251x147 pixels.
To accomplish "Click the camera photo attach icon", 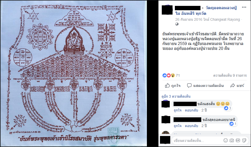I will tap(232, 140).
